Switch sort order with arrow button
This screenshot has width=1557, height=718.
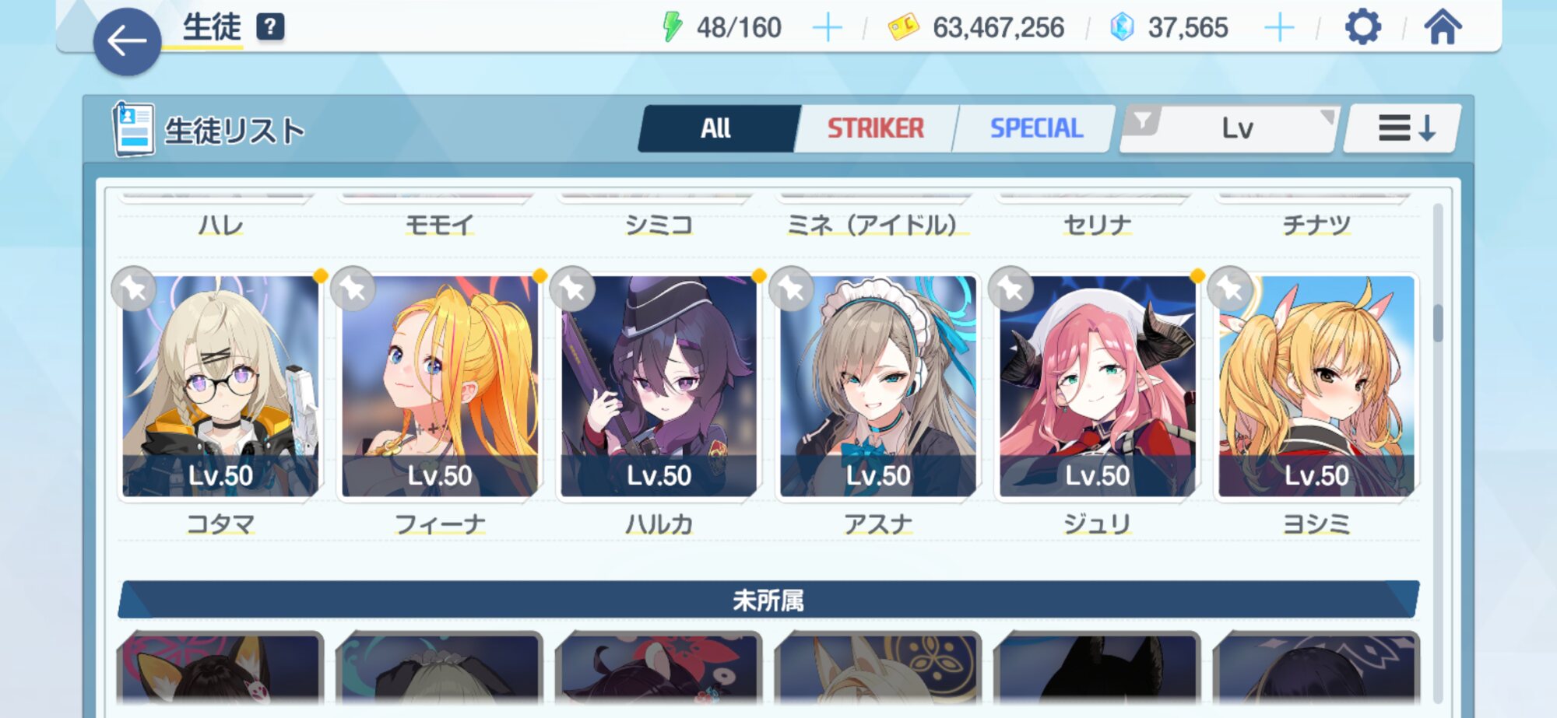[x=1404, y=128]
